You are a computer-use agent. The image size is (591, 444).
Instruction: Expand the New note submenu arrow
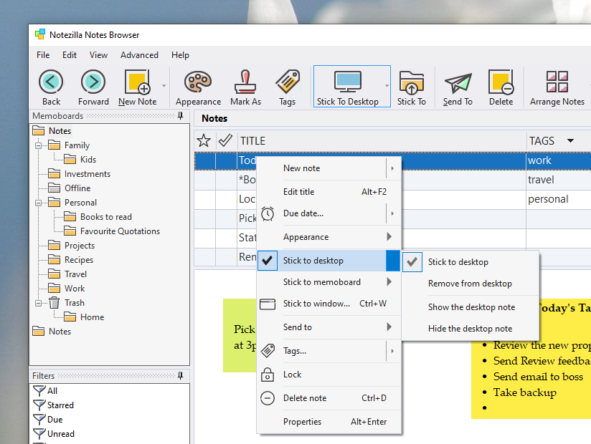click(x=392, y=168)
